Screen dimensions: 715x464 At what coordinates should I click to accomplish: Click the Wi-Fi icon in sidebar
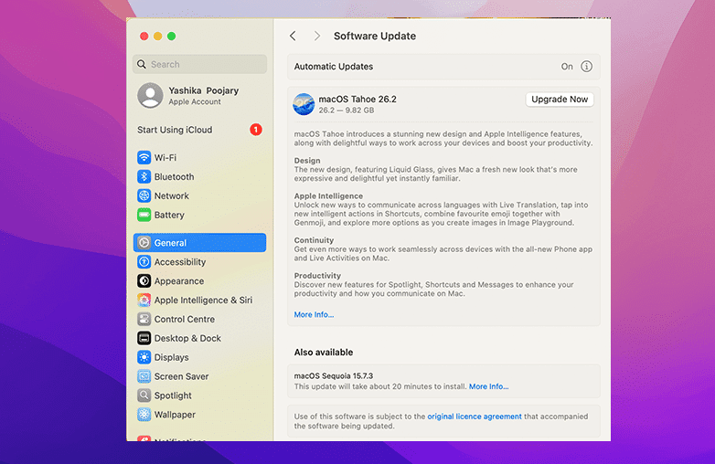[x=144, y=157]
